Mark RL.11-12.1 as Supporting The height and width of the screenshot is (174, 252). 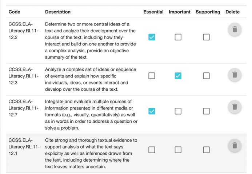pyautogui.click(x=206, y=150)
